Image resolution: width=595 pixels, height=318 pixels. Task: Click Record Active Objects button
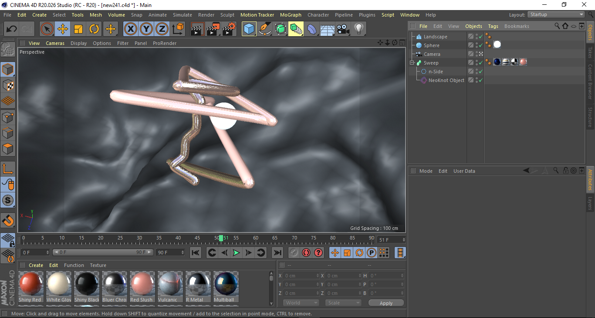[294, 253]
